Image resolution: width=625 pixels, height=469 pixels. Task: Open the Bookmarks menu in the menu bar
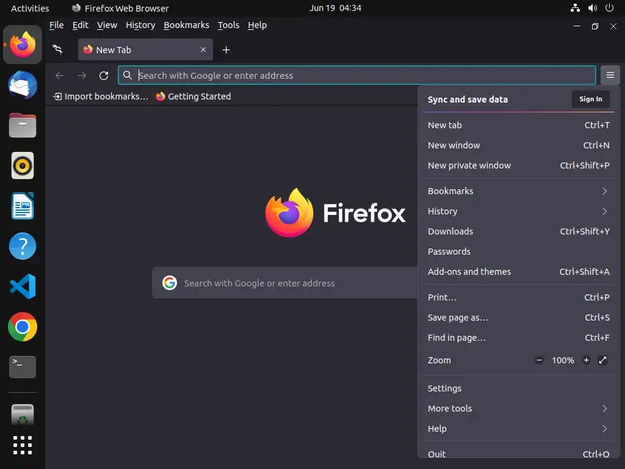pyautogui.click(x=186, y=25)
